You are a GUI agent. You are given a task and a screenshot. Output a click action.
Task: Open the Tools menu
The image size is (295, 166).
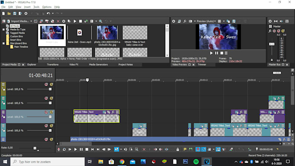(x=36, y=7)
